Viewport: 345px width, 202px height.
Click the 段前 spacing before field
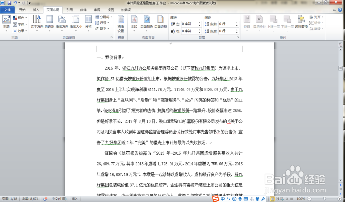click(227, 24)
